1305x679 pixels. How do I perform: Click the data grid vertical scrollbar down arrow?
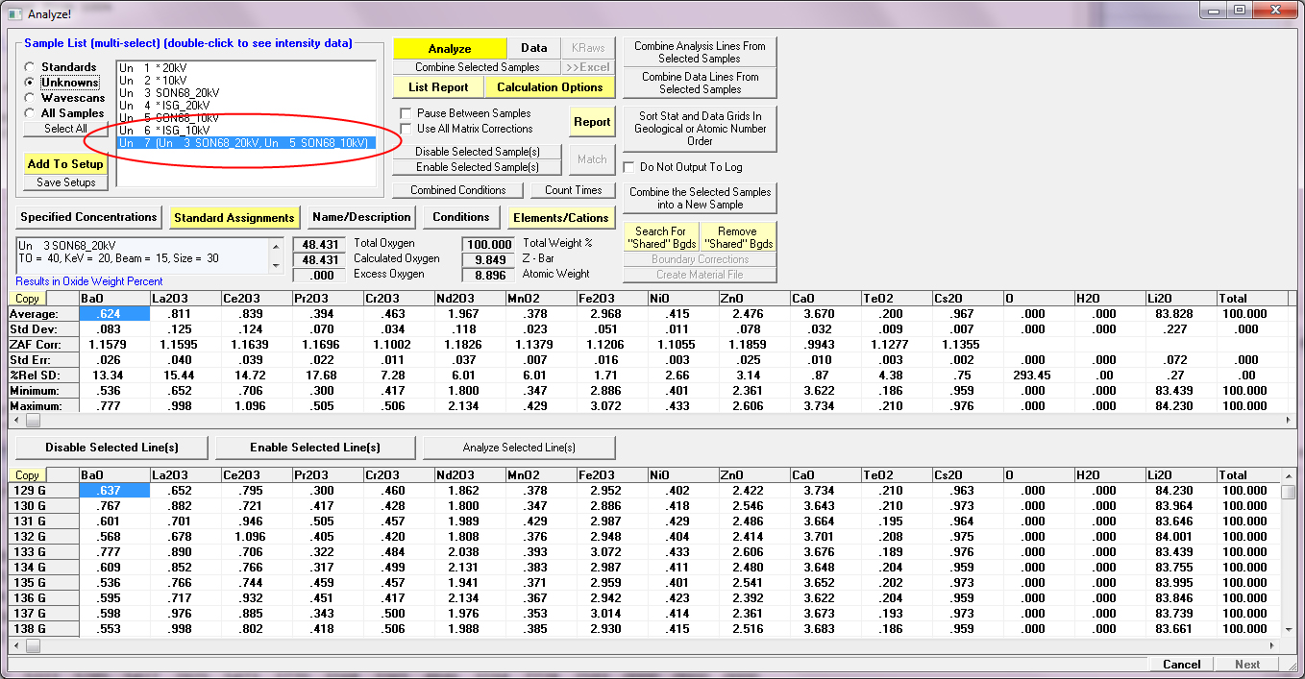[x=1288, y=629]
